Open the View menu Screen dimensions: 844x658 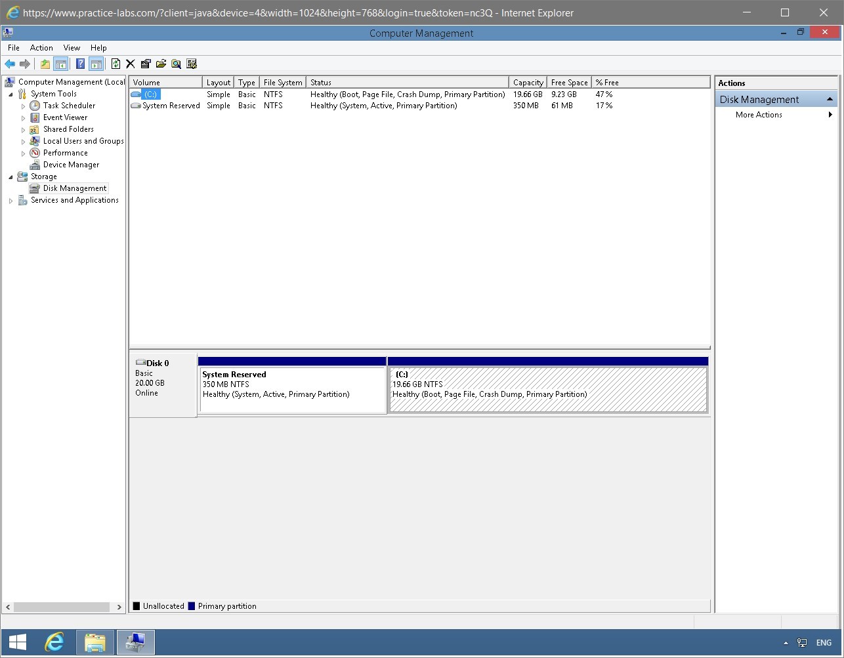tap(72, 47)
